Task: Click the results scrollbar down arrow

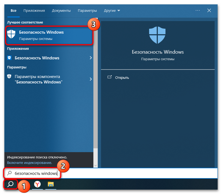Action: tap(96, 166)
